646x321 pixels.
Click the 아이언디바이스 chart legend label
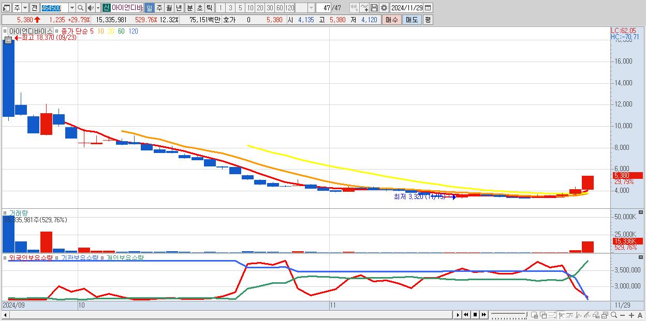coord(31,31)
